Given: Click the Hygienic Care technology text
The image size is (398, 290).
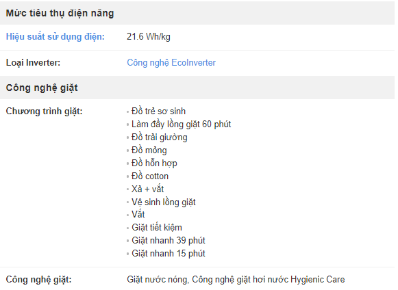Looking at the screenshot, I should 269,279.
